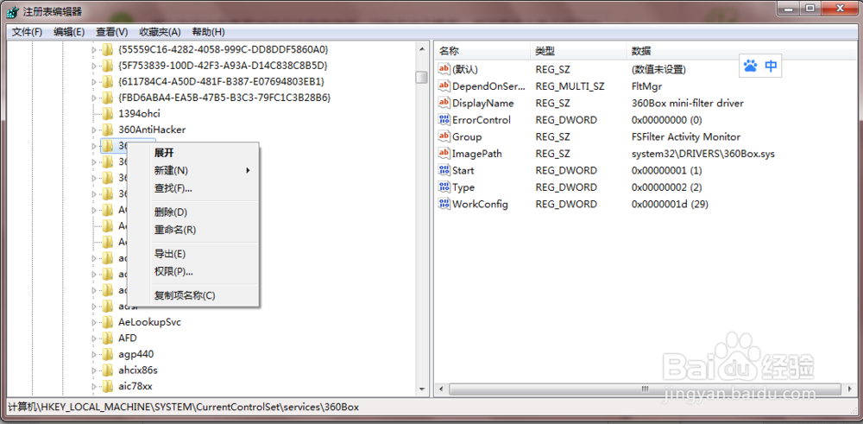The width and height of the screenshot is (863, 424).
Task: Toggle the 中 Chinese input mode indicator
Action: point(771,66)
